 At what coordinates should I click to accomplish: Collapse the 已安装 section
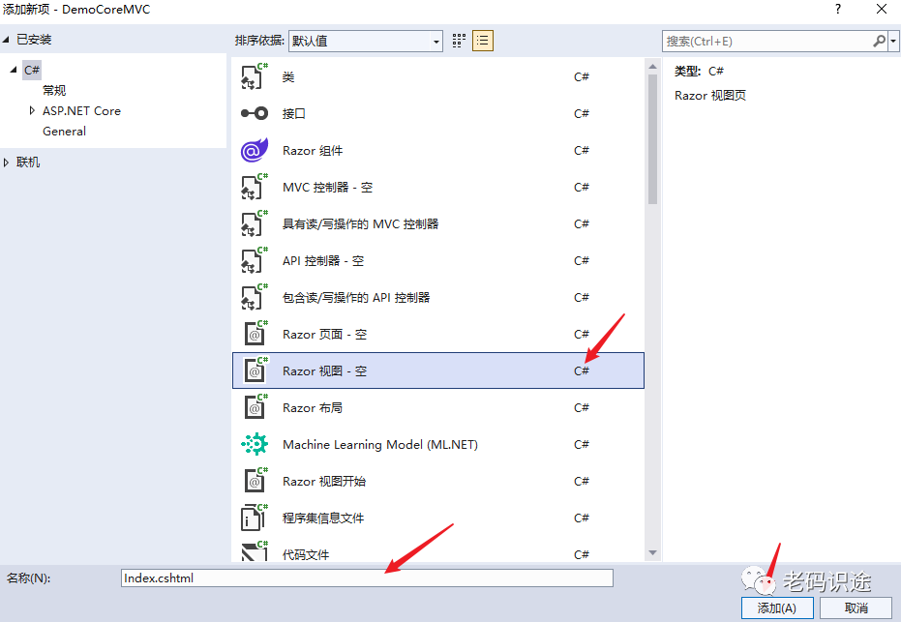tap(6, 40)
